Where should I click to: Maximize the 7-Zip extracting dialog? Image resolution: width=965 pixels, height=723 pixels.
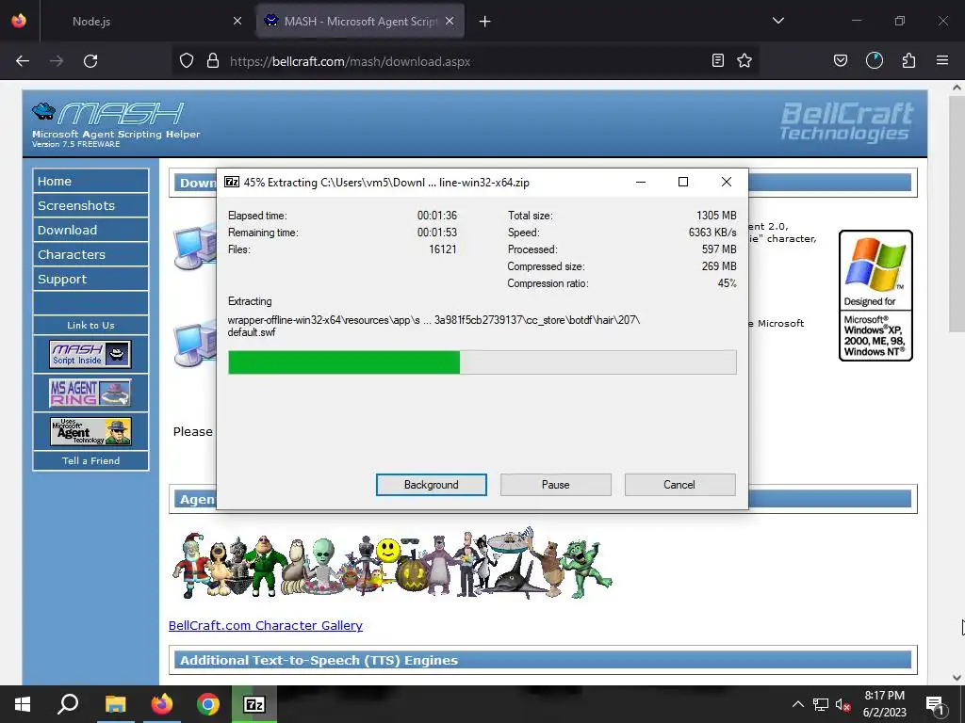(x=683, y=182)
